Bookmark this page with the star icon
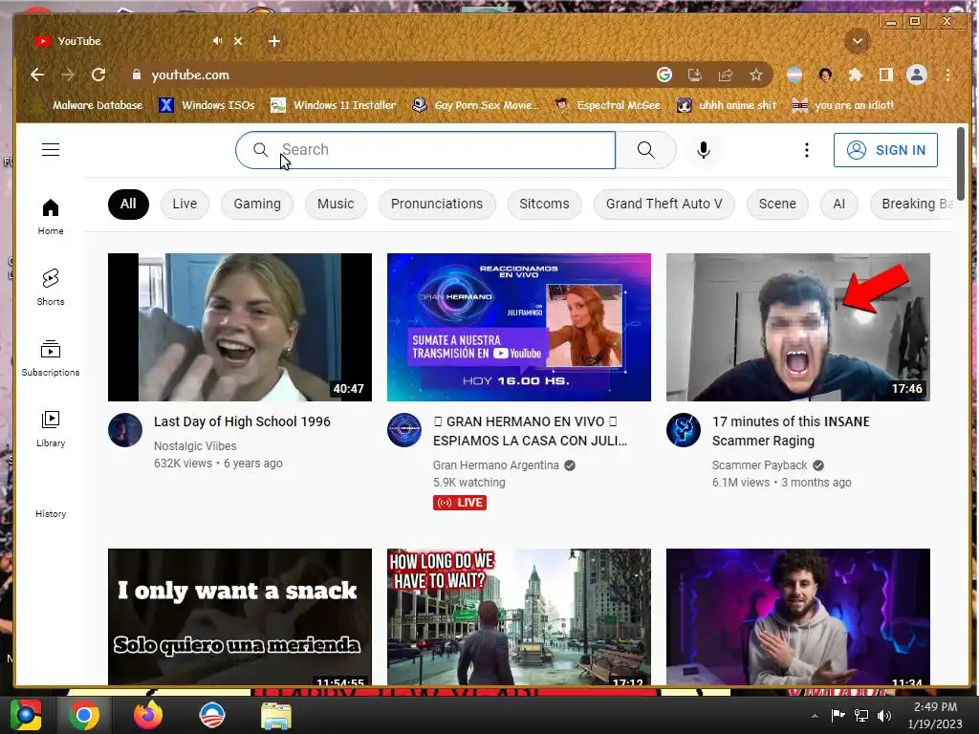This screenshot has height=734, width=979. [756, 75]
